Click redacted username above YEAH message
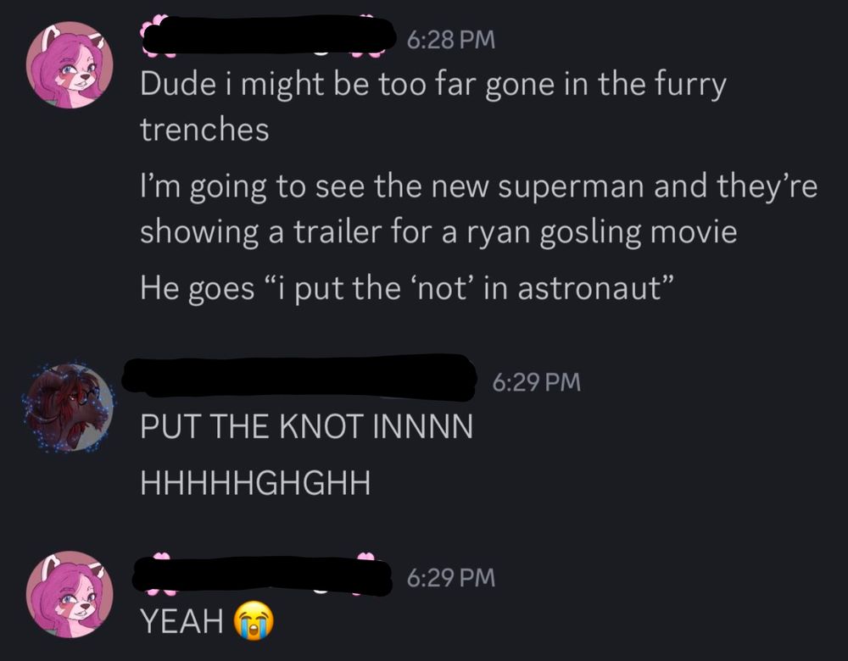This screenshot has width=848, height=661. click(x=262, y=576)
